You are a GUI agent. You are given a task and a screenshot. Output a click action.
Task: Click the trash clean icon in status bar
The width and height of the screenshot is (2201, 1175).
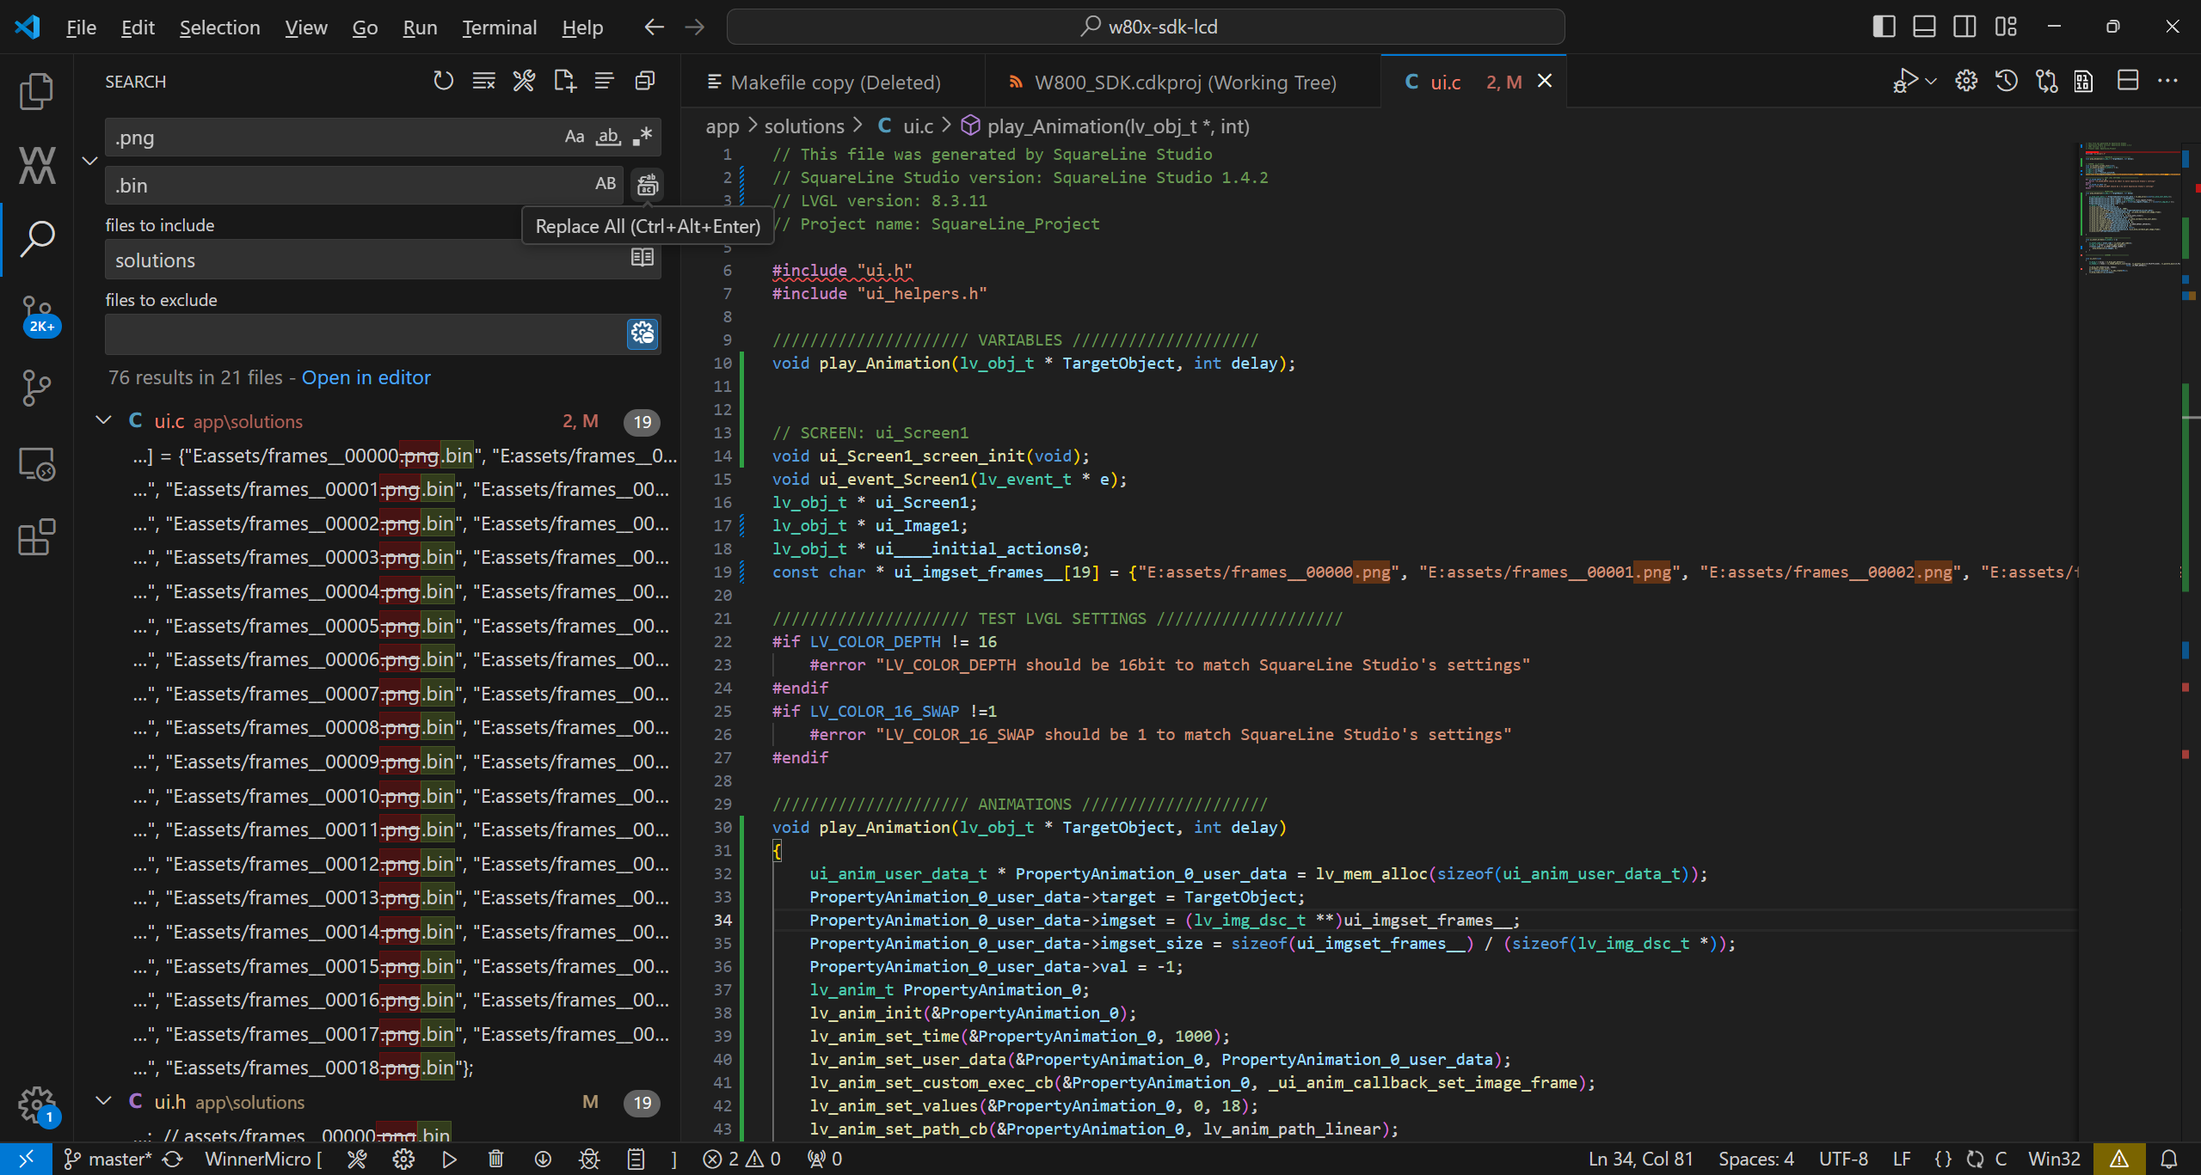(x=495, y=1159)
